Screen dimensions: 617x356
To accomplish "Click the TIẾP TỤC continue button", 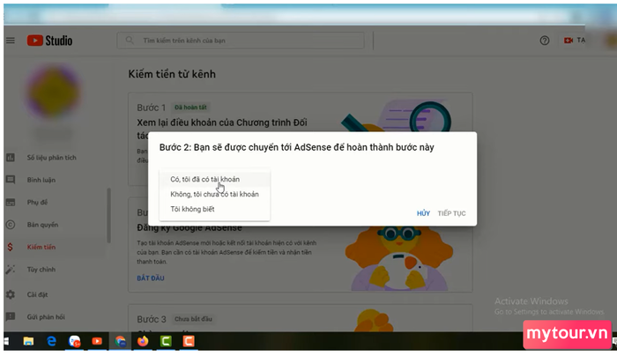I will [451, 213].
